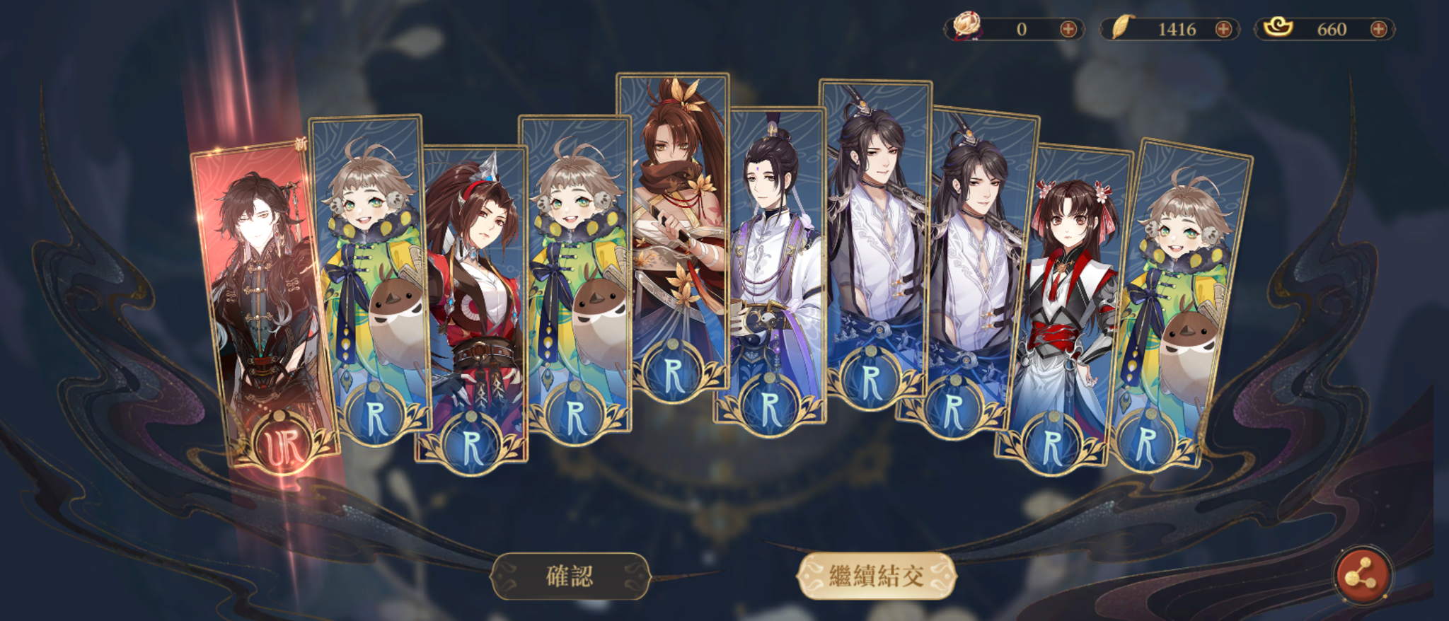
Task: Add more feather currency (1416)
Action: (1223, 29)
